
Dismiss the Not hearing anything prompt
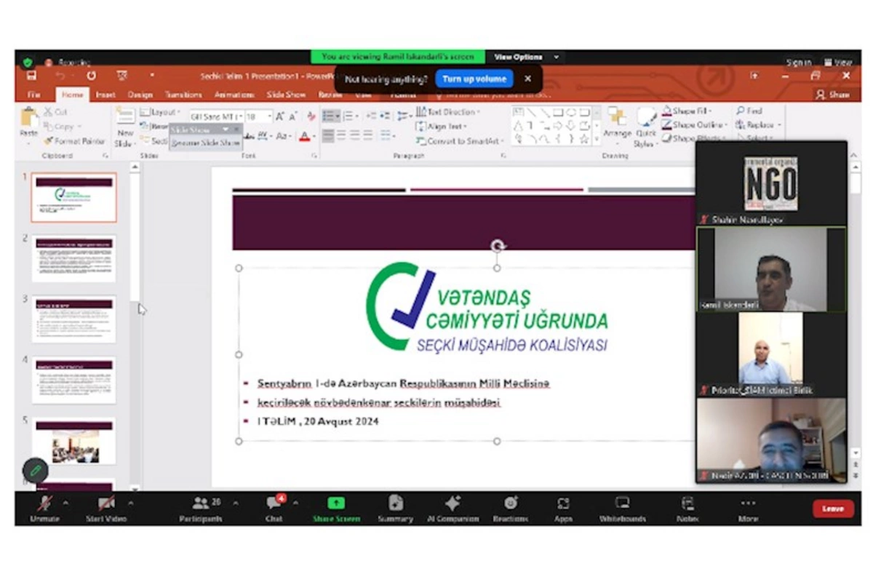(x=528, y=79)
